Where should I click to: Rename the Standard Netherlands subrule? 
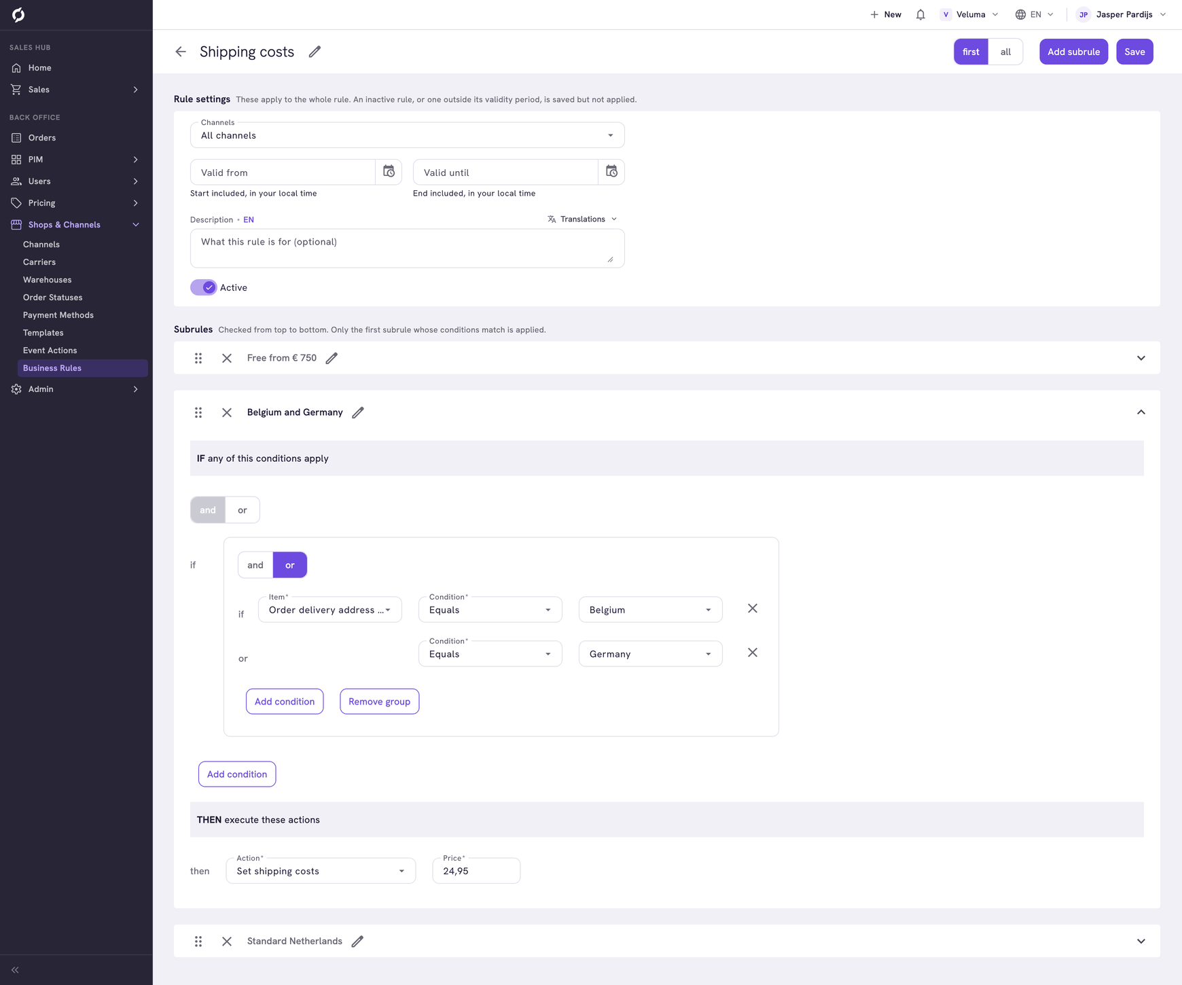[x=357, y=942]
